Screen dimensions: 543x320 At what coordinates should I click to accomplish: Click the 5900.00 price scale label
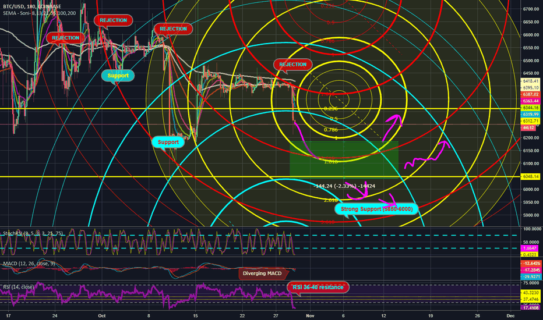click(531, 215)
